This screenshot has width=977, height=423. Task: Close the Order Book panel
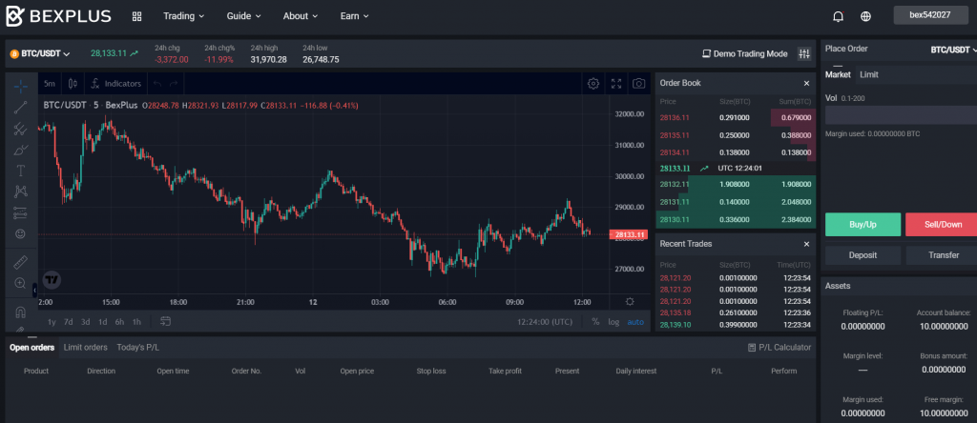(x=806, y=83)
